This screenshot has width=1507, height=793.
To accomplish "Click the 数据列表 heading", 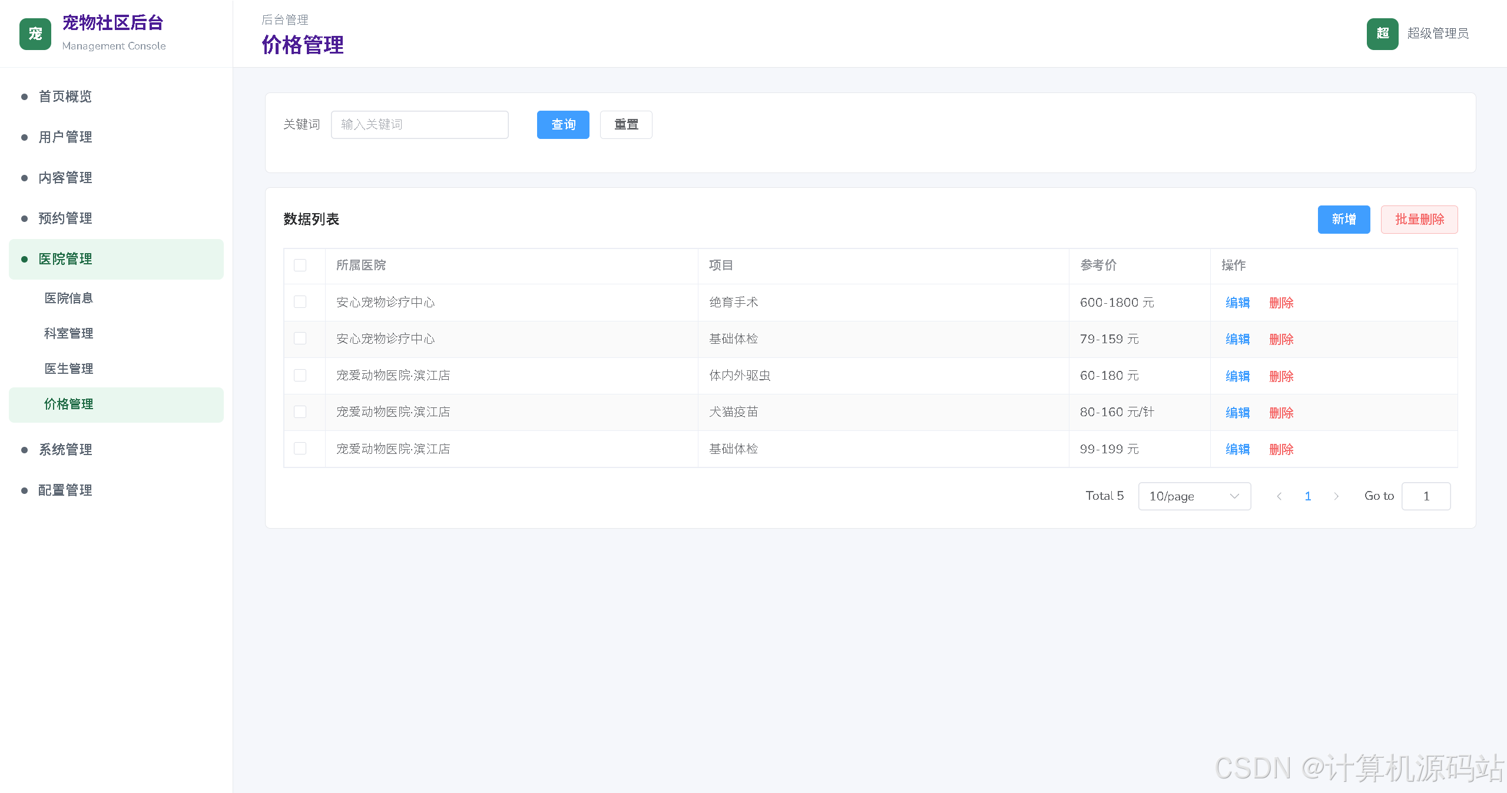I will (312, 220).
